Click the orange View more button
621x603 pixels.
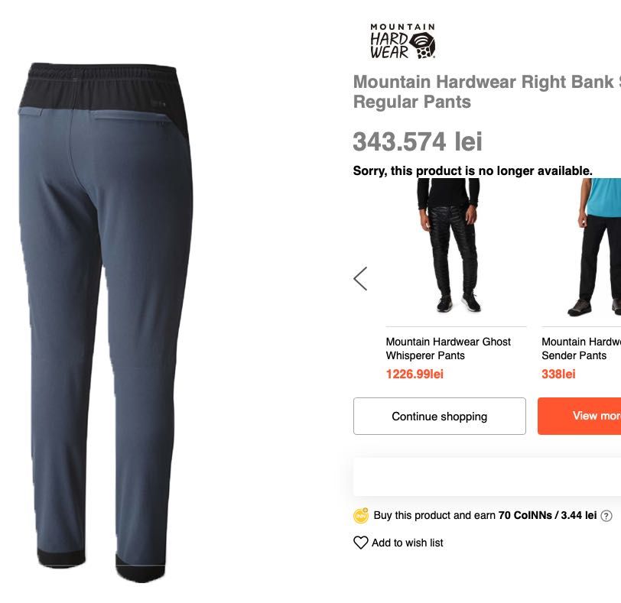(x=580, y=417)
